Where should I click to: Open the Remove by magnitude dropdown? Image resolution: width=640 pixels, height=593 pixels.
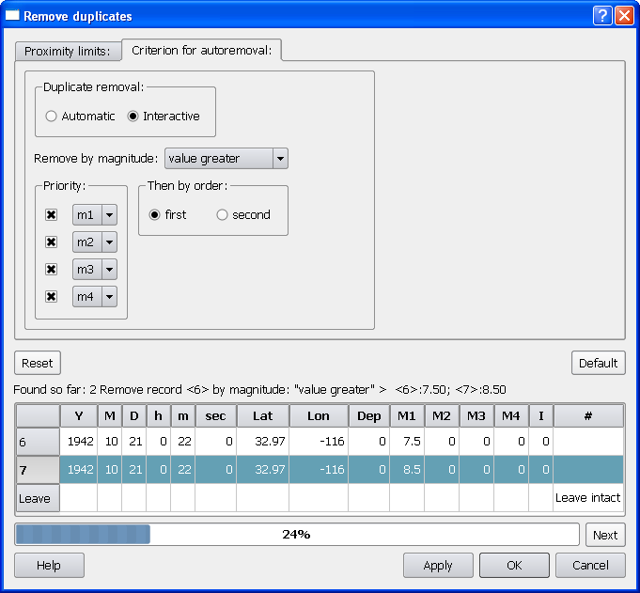point(226,158)
